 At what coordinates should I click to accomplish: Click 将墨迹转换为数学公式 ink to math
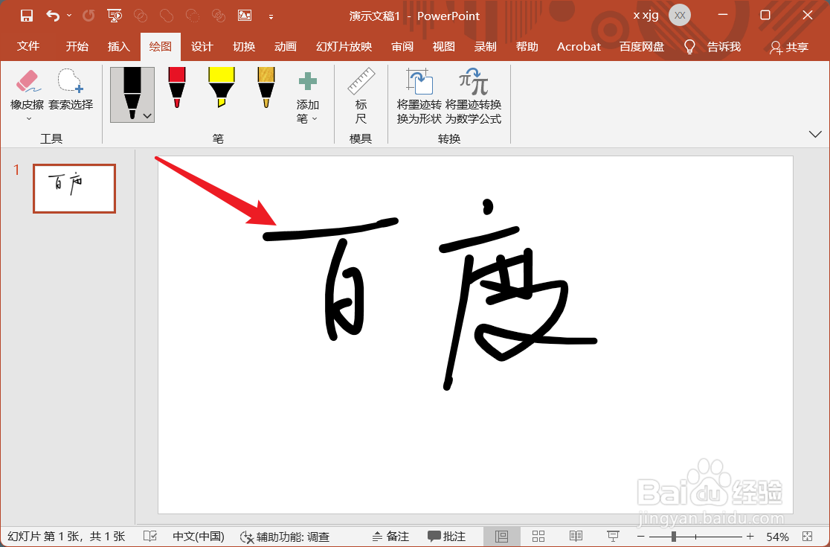[473, 96]
